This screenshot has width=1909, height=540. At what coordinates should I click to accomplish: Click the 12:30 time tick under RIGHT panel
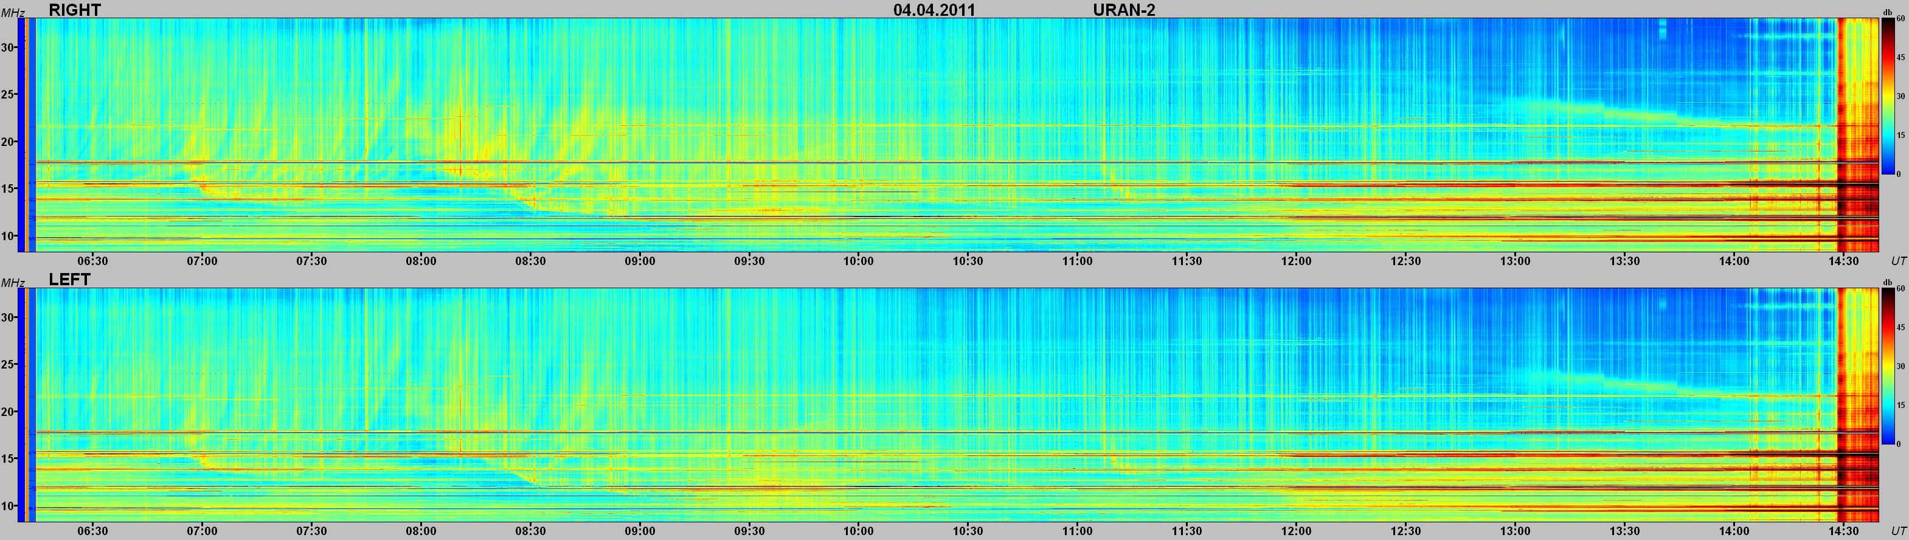tap(1406, 261)
